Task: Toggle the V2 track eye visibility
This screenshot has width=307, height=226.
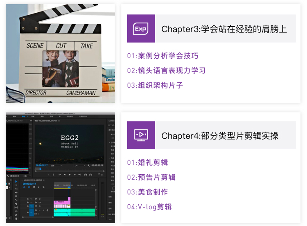Action: click(40, 203)
